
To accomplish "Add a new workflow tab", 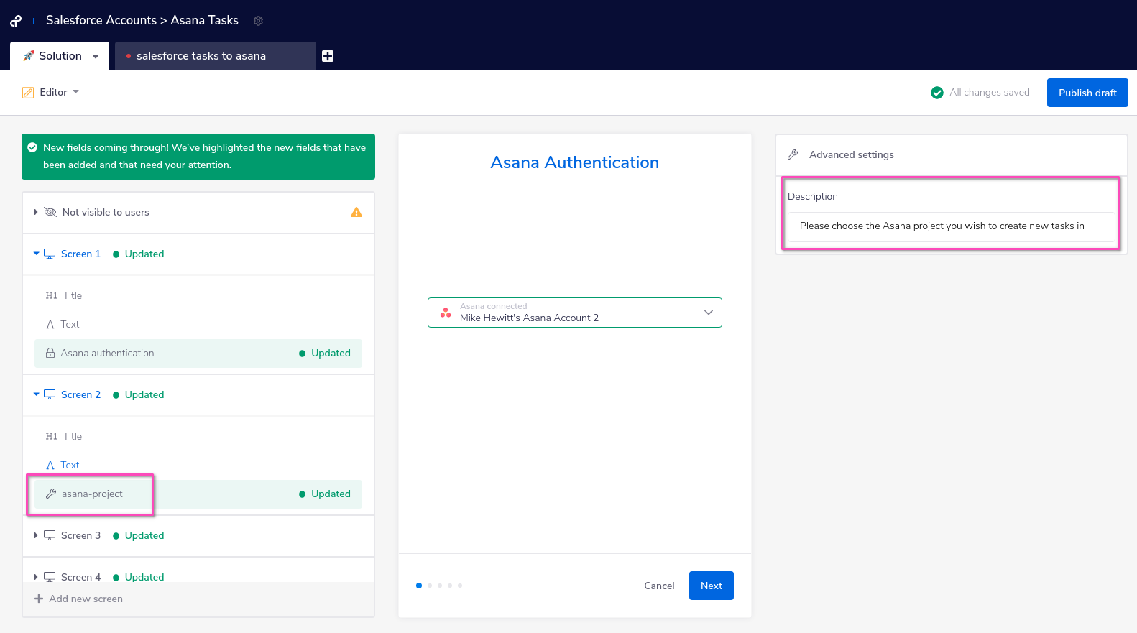I will (328, 56).
